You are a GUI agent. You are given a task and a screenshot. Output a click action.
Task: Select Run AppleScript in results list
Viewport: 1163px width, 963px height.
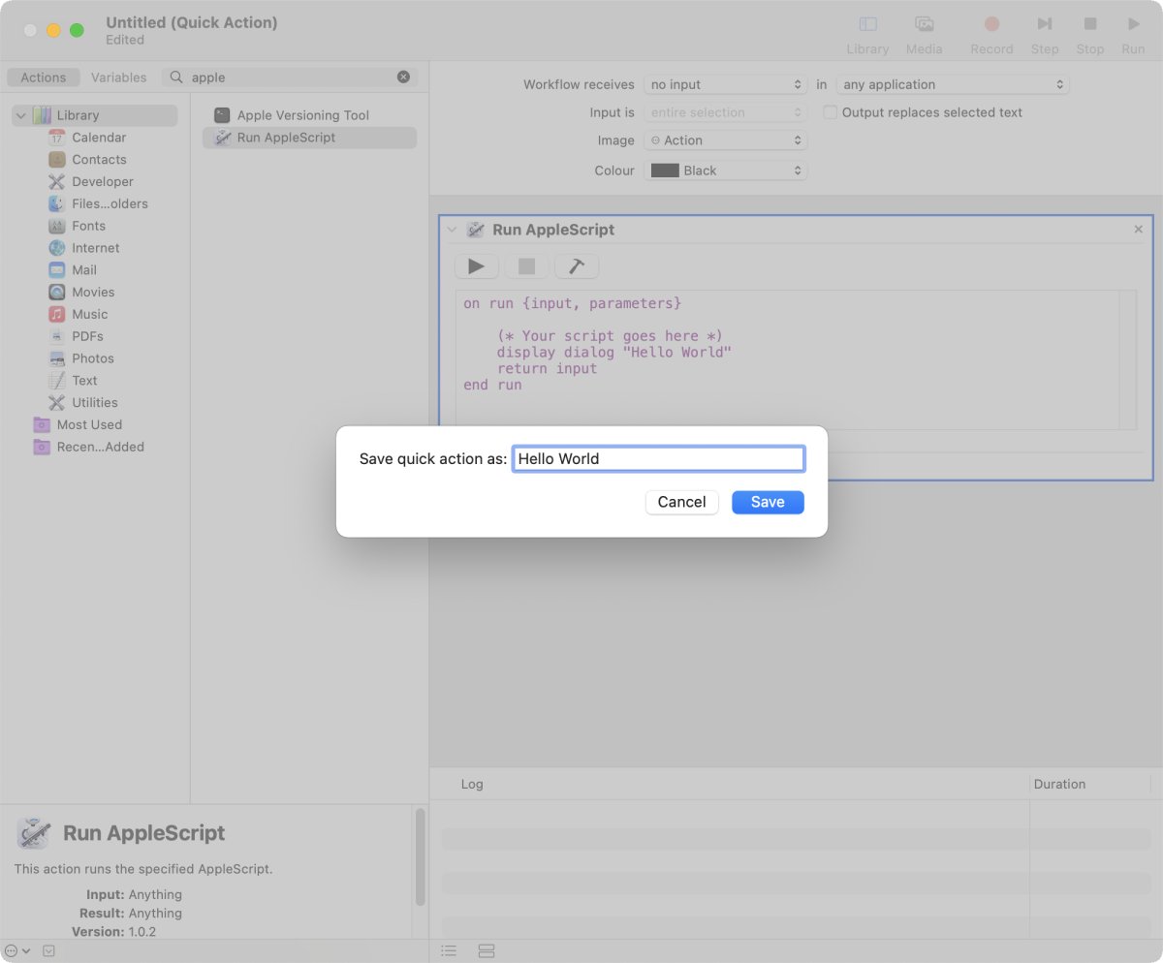[309, 138]
